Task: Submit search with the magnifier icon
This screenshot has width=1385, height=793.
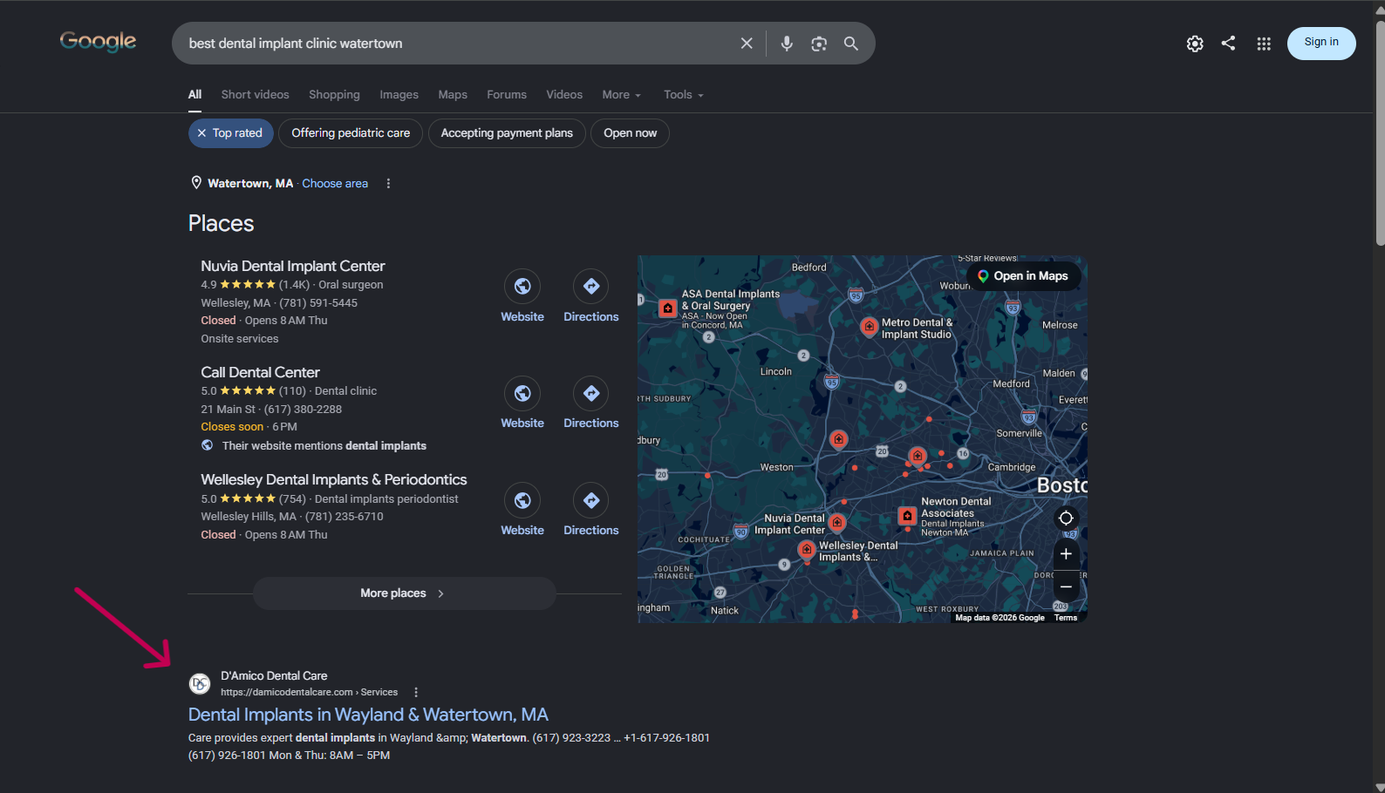Action: (x=851, y=44)
